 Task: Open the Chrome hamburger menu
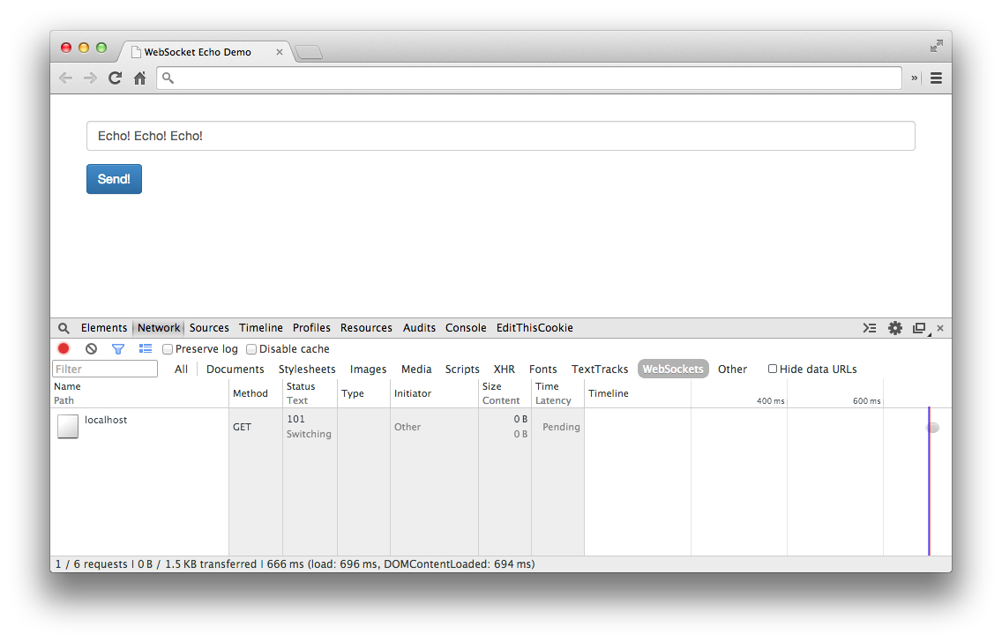coord(936,78)
